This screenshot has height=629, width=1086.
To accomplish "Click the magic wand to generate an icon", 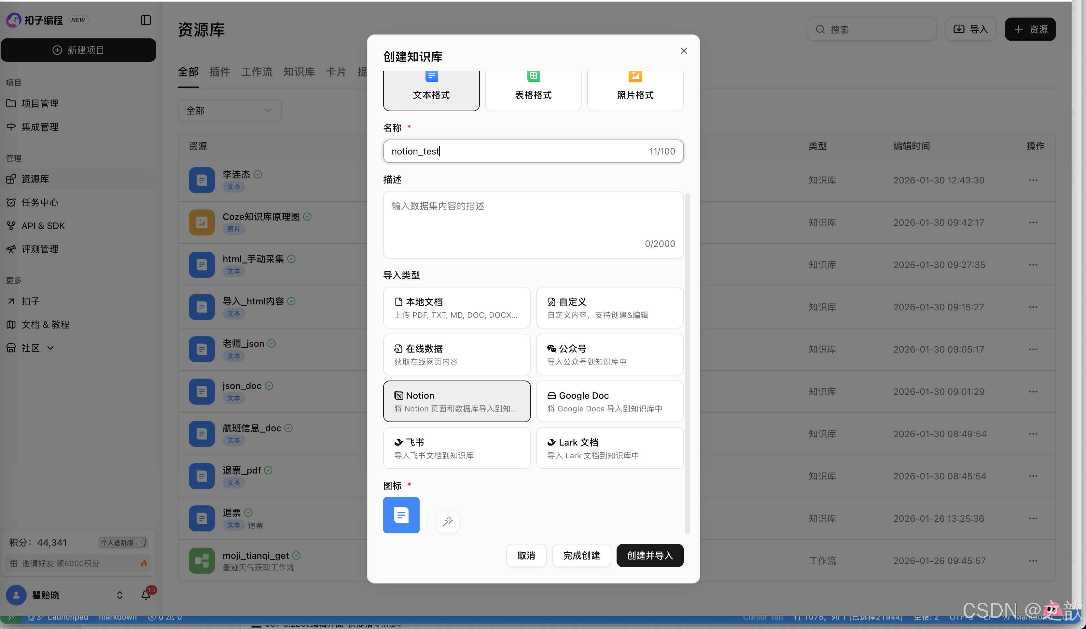I will (x=447, y=521).
